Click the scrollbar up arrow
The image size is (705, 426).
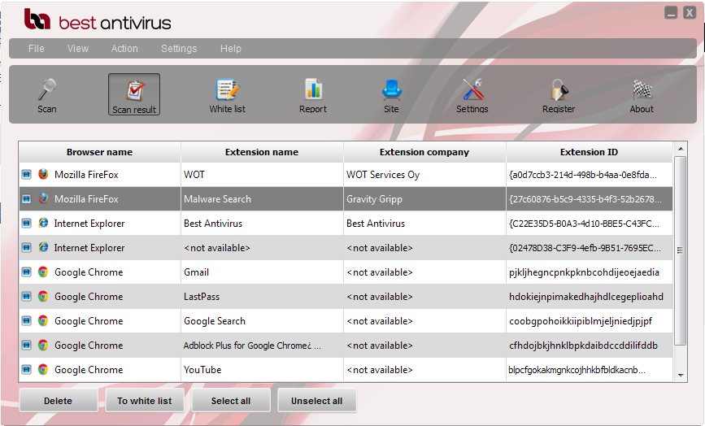[x=681, y=149]
